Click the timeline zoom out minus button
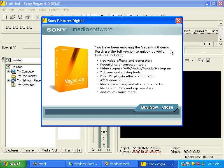Viewport: 224px width, 168px height. click(x=216, y=44)
